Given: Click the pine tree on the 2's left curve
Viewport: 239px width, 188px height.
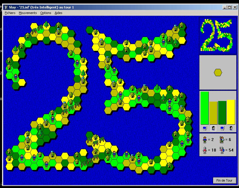Looking at the screenshot, I should (16, 49).
